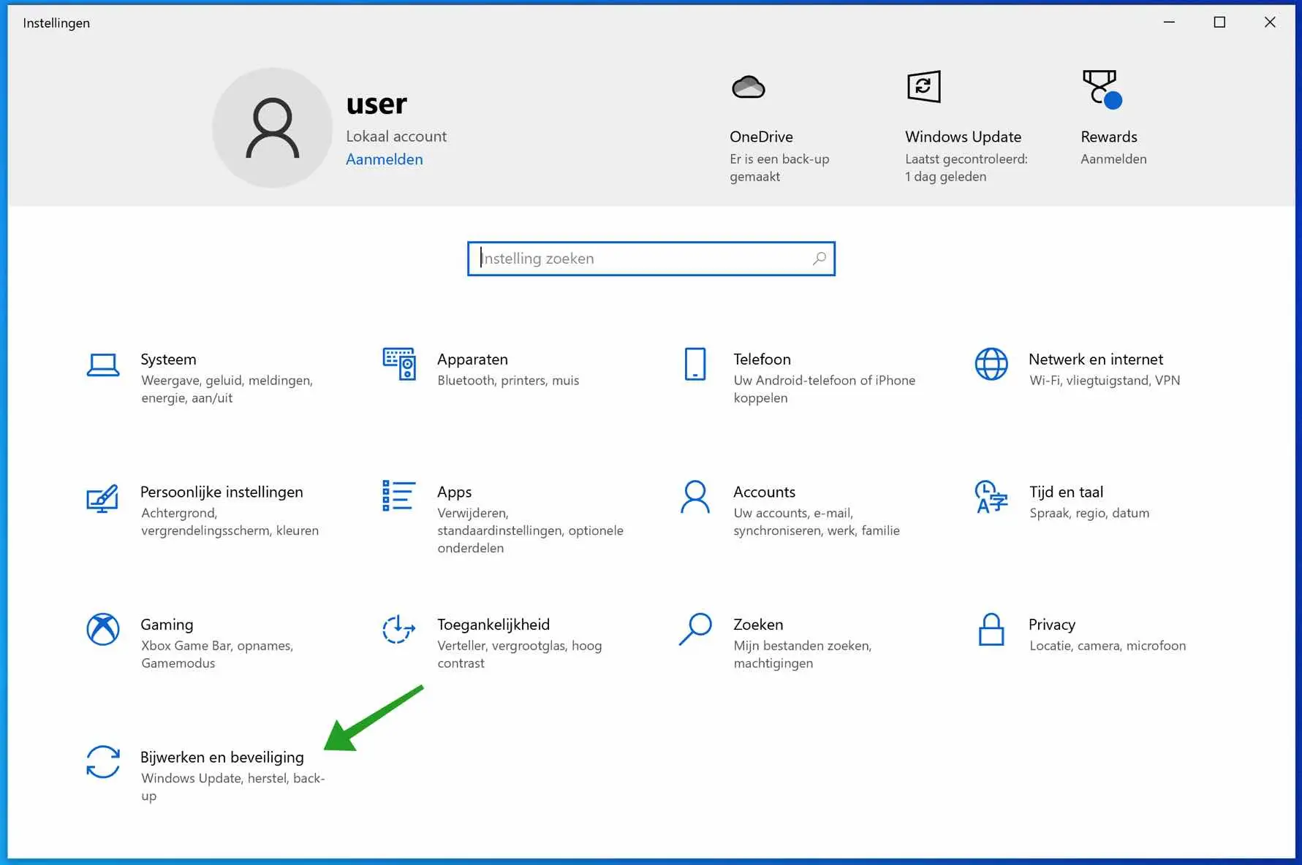Viewport: 1302px width, 865px height.
Task: Select the Privacy title
Action: pos(1052,625)
